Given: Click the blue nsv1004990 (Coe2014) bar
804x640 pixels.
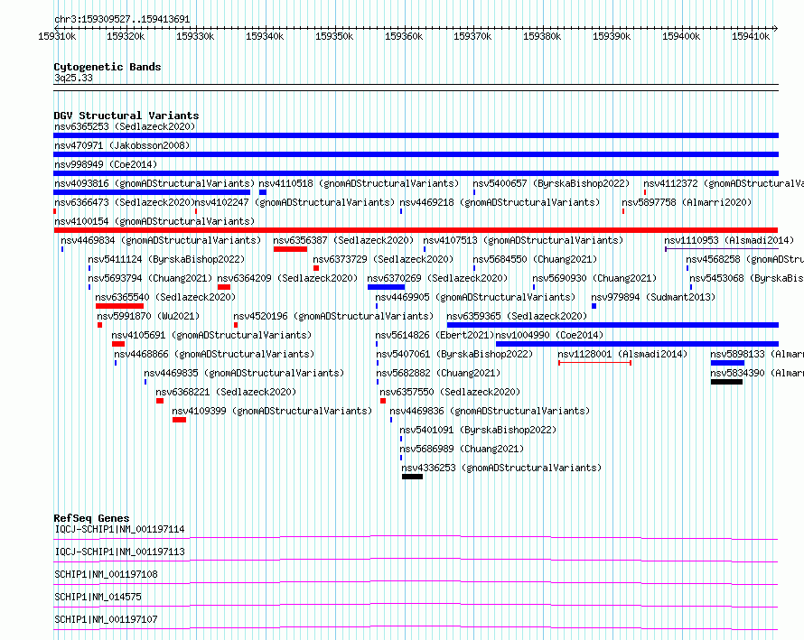Looking at the screenshot, I should [638, 344].
